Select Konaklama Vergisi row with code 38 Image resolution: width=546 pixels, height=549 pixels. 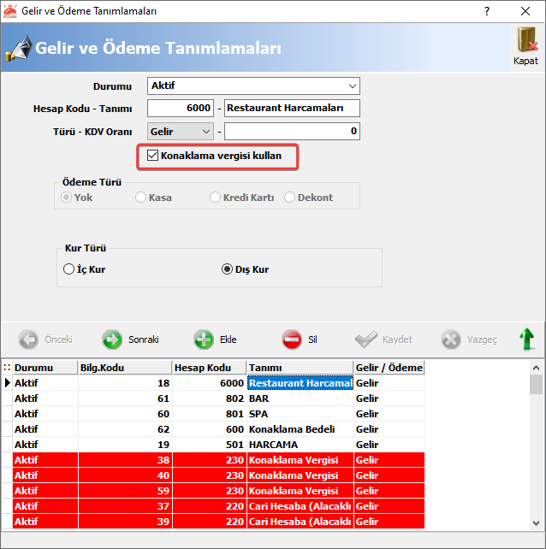click(x=219, y=460)
